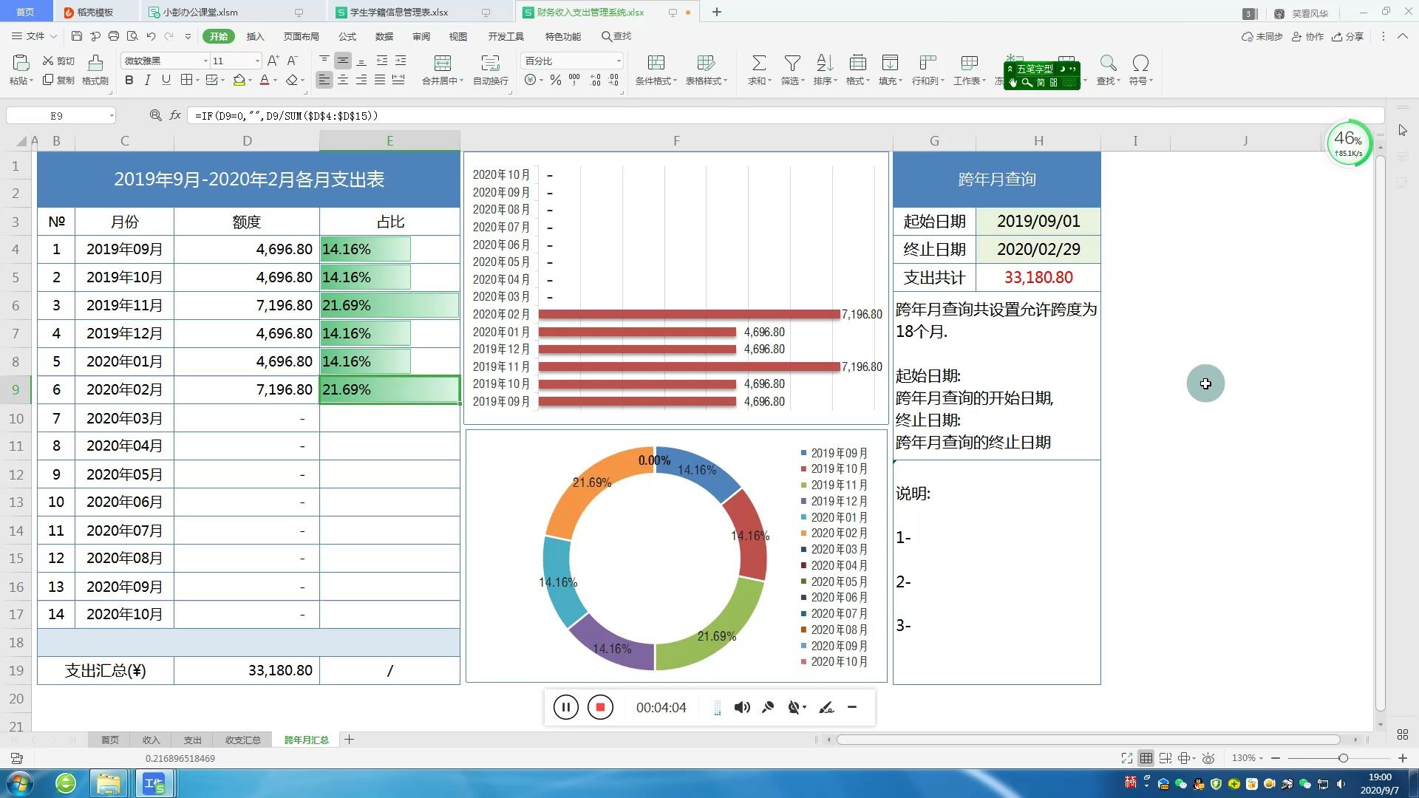Screen dimensions: 1419x798
Task: Click the thousands separator 000 icon
Action: point(574,80)
